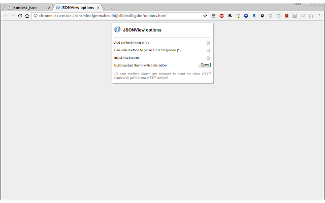Open the black gear extension icon
Screen dimensions: 325x203
click(x=262, y=16)
